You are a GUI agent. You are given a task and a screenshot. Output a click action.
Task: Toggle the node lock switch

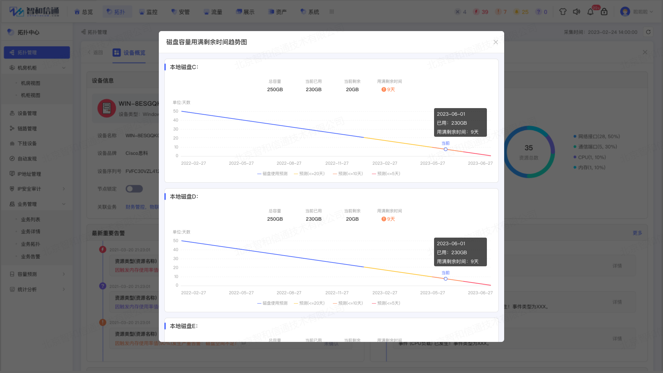tap(134, 189)
